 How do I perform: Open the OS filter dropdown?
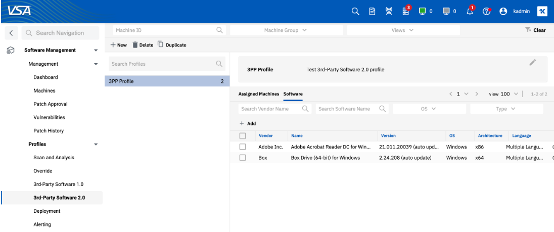[429, 109]
